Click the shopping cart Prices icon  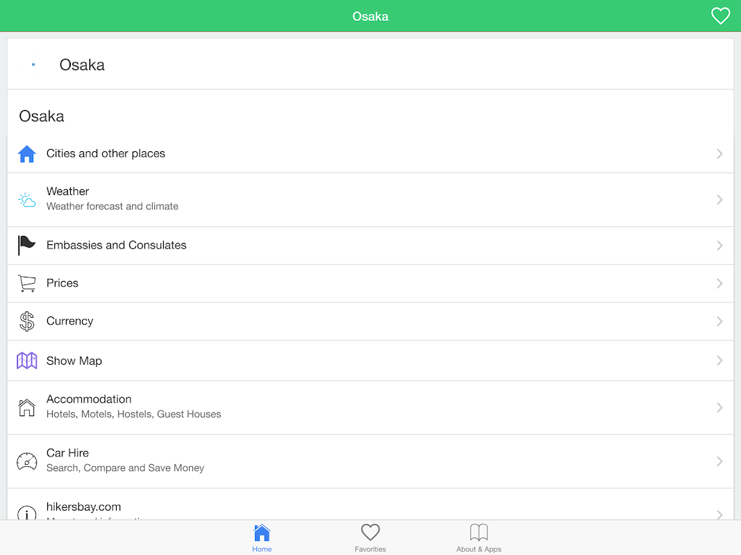click(27, 283)
